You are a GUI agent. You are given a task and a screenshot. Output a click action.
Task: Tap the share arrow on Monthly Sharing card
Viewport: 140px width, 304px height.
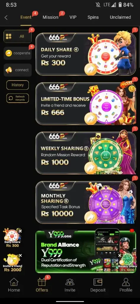[90, 218]
